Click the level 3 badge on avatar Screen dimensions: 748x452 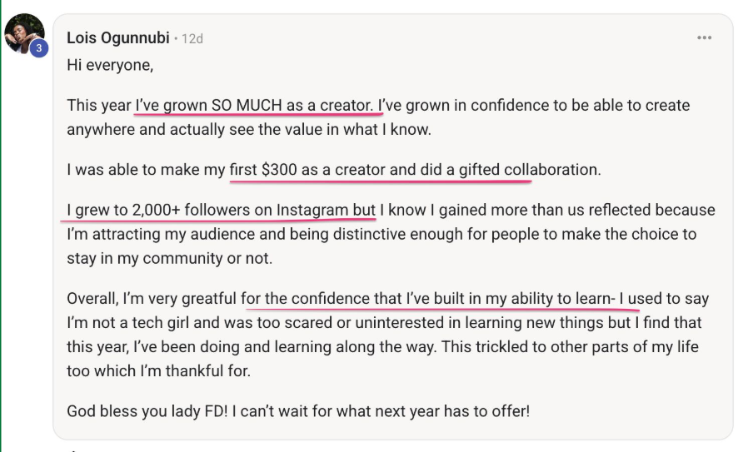[38, 48]
